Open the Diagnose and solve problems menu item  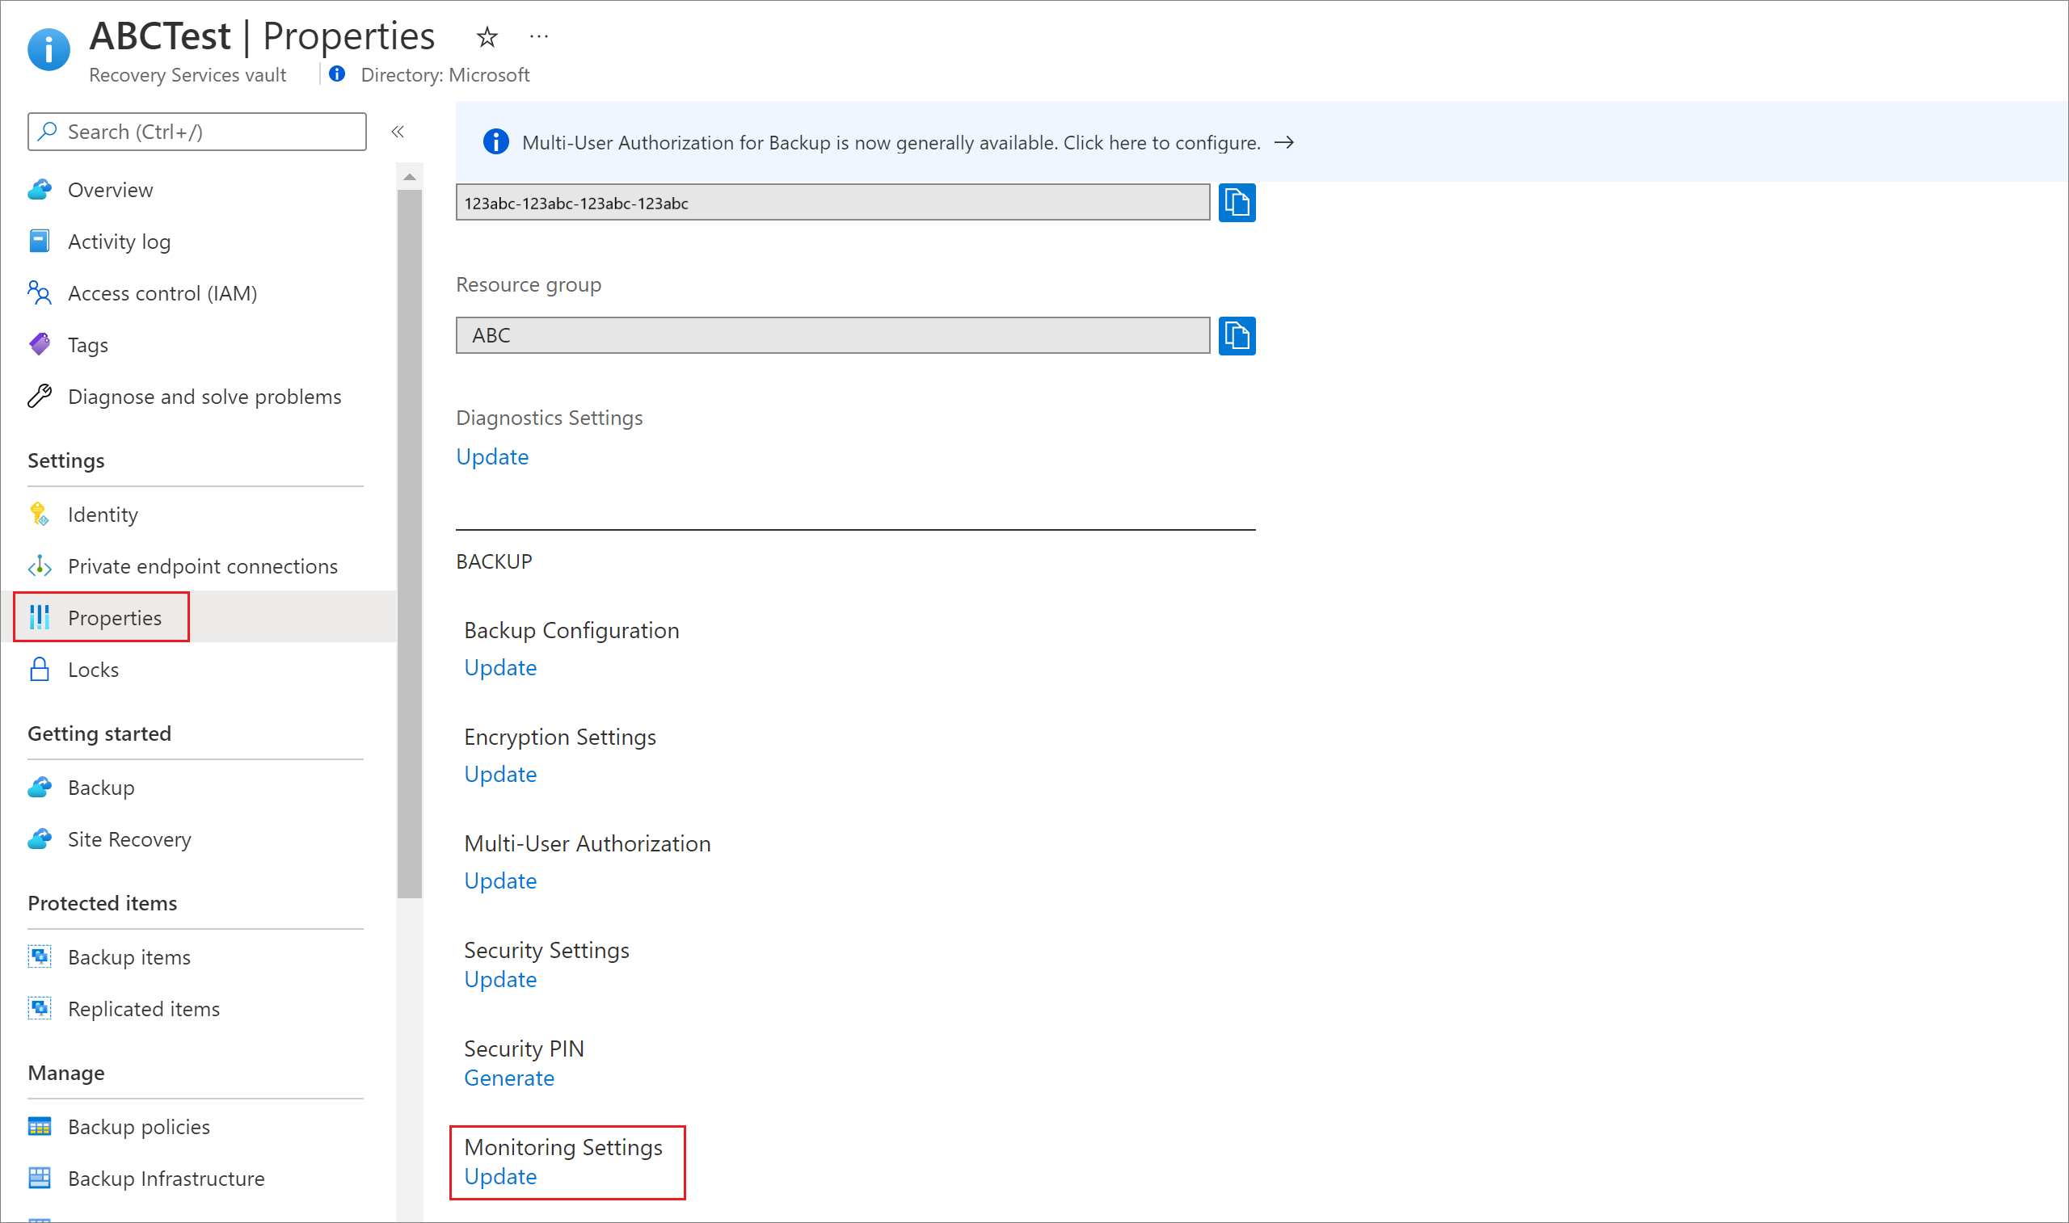pos(207,396)
